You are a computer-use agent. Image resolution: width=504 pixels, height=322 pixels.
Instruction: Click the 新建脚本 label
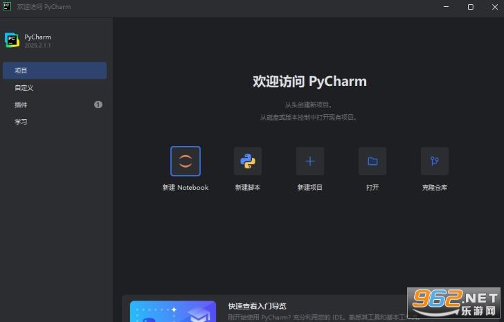click(x=248, y=188)
